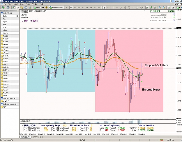Toggle the Data Window toolbar icon
The image size is (182, 142).
tap(18, 8)
